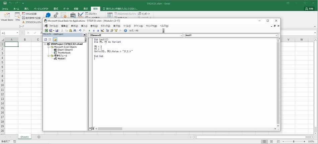Open ツール menu in VBE menu bar
This screenshot has width=318, height=144.
127,26
